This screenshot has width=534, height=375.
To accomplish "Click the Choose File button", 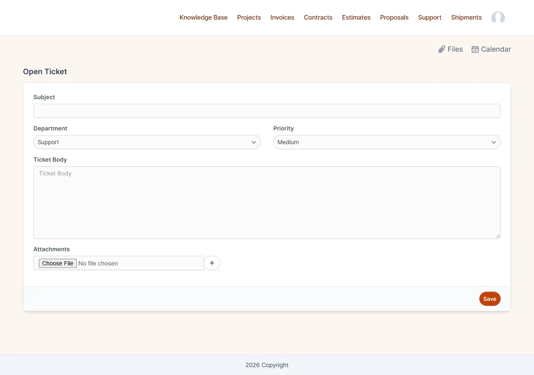I will (x=58, y=263).
